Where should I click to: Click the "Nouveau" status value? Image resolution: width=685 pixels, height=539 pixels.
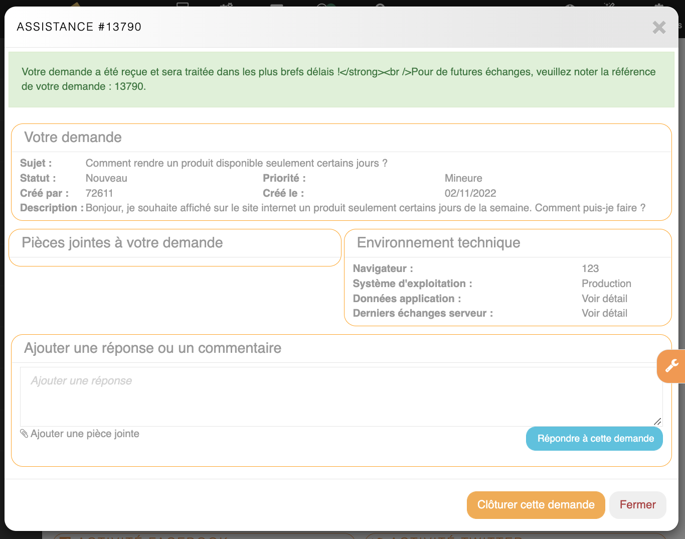click(x=106, y=178)
